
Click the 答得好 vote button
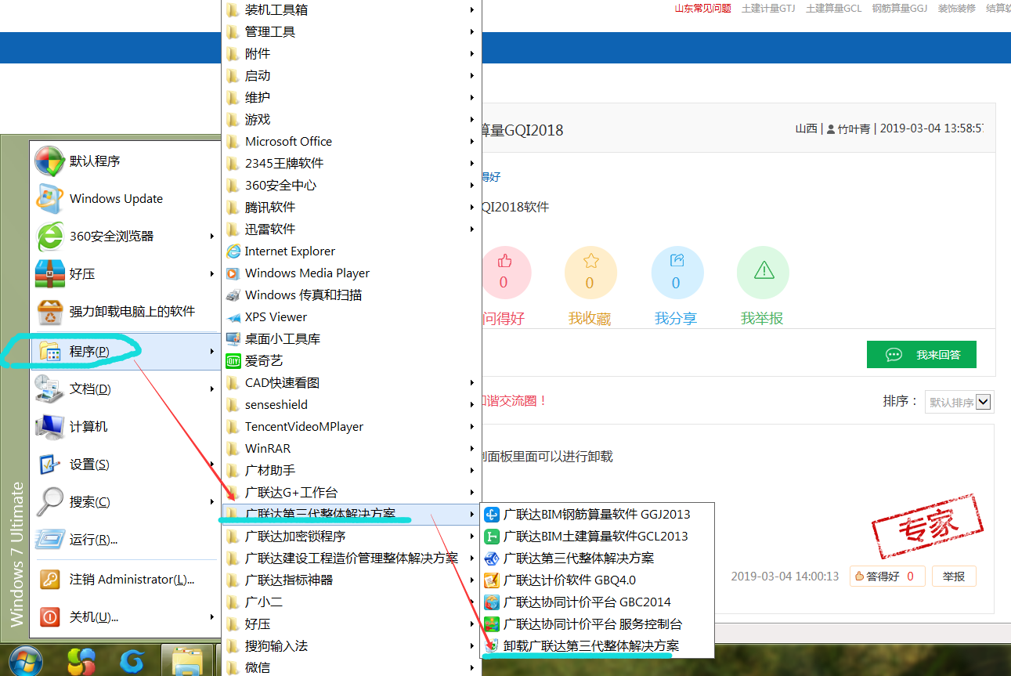[887, 577]
